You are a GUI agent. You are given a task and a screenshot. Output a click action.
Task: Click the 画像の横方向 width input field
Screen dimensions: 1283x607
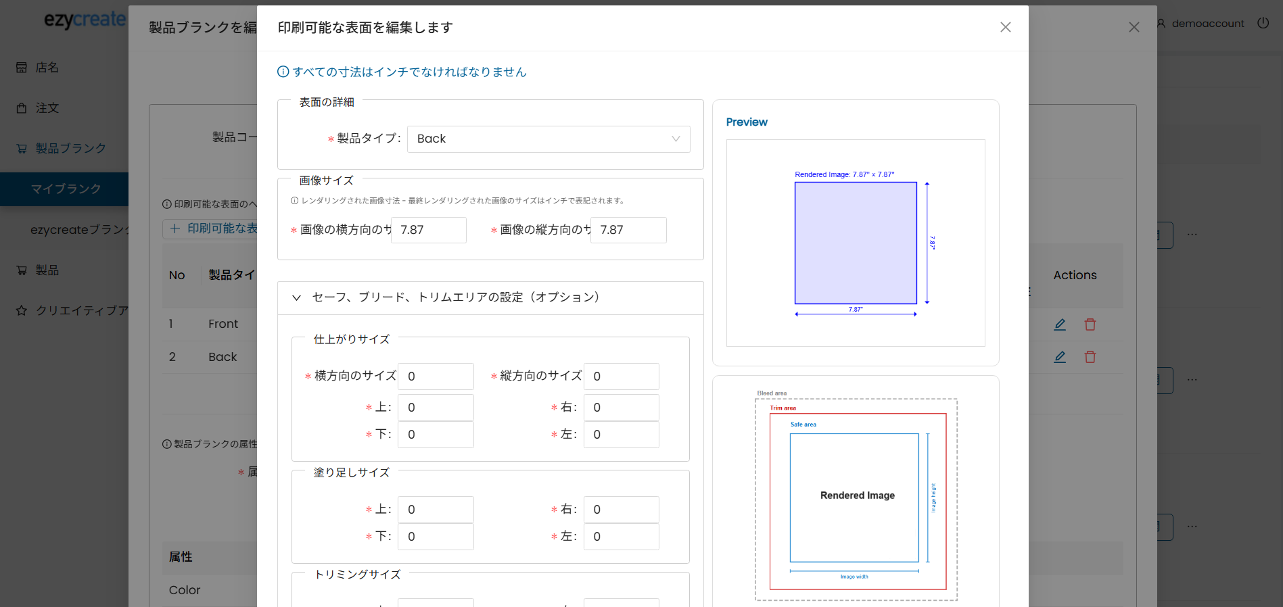429,230
